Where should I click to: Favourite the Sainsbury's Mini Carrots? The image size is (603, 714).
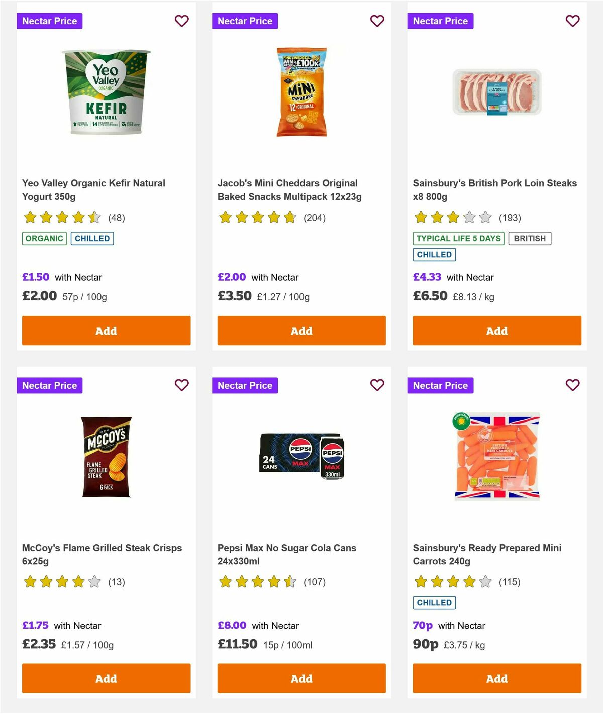pos(572,385)
